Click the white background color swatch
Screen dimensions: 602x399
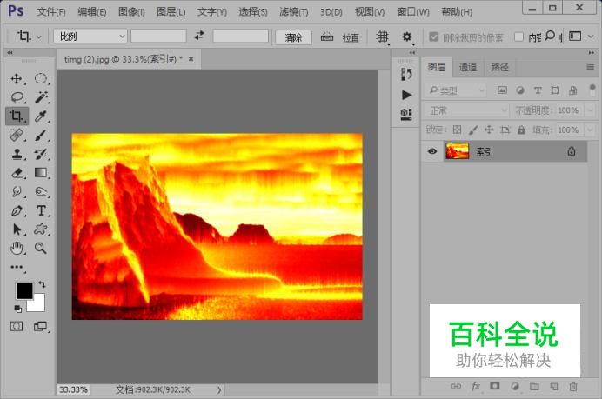[39, 305]
